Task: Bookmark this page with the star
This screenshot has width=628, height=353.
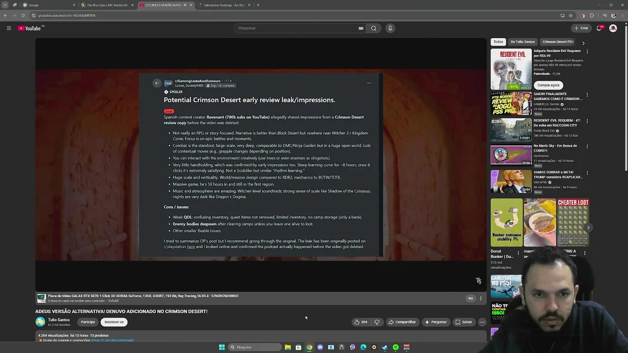Action: click(x=571, y=15)
